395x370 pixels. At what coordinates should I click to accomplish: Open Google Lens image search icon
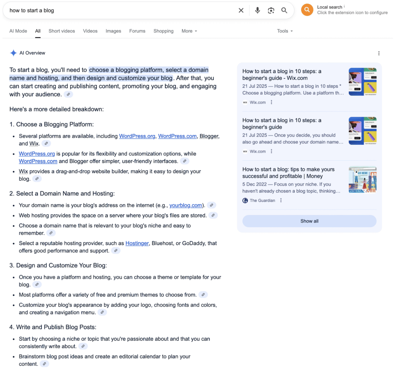point(271,10)
